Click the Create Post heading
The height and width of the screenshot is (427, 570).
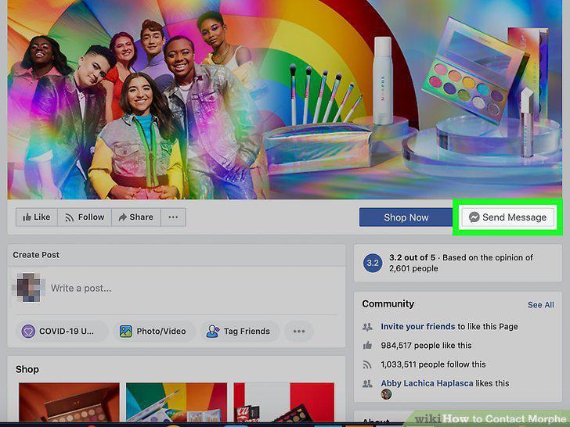[36, 255]
